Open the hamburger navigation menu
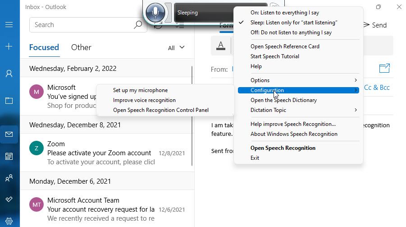Screen dimensions: 406x227 pyautogui.click(x=9, y=25)
